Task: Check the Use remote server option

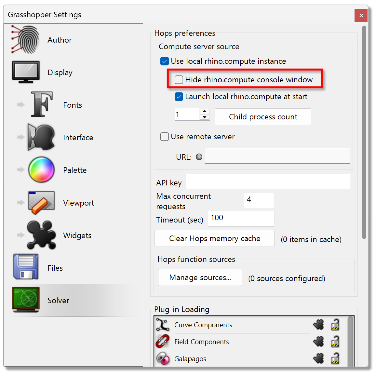Action: point(164,137)
